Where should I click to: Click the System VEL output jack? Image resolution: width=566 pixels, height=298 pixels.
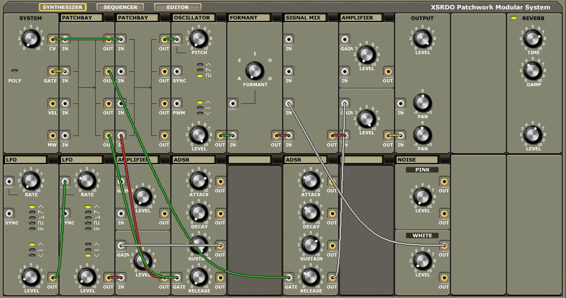(x=53, y=104)
